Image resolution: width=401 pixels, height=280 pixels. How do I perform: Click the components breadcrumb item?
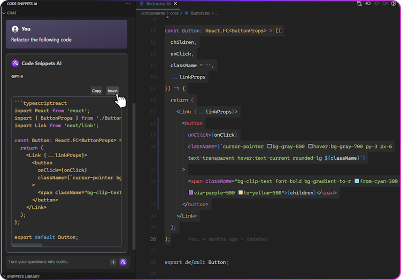pos(153,13)
